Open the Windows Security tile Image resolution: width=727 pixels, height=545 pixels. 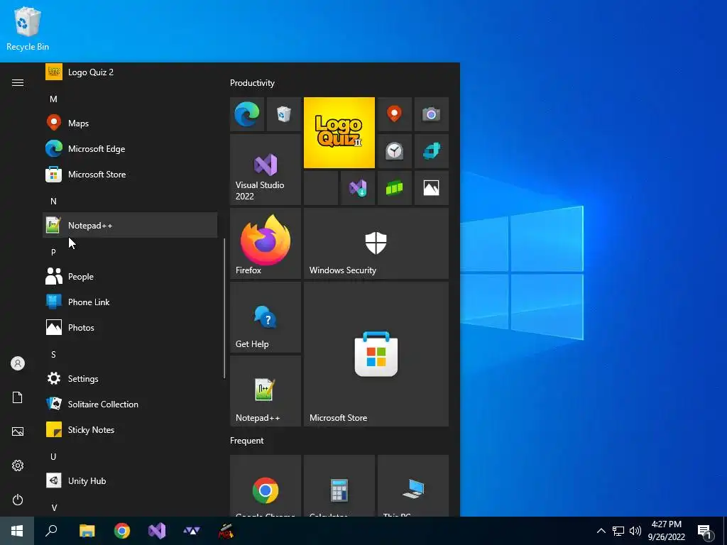coord(376,243)
